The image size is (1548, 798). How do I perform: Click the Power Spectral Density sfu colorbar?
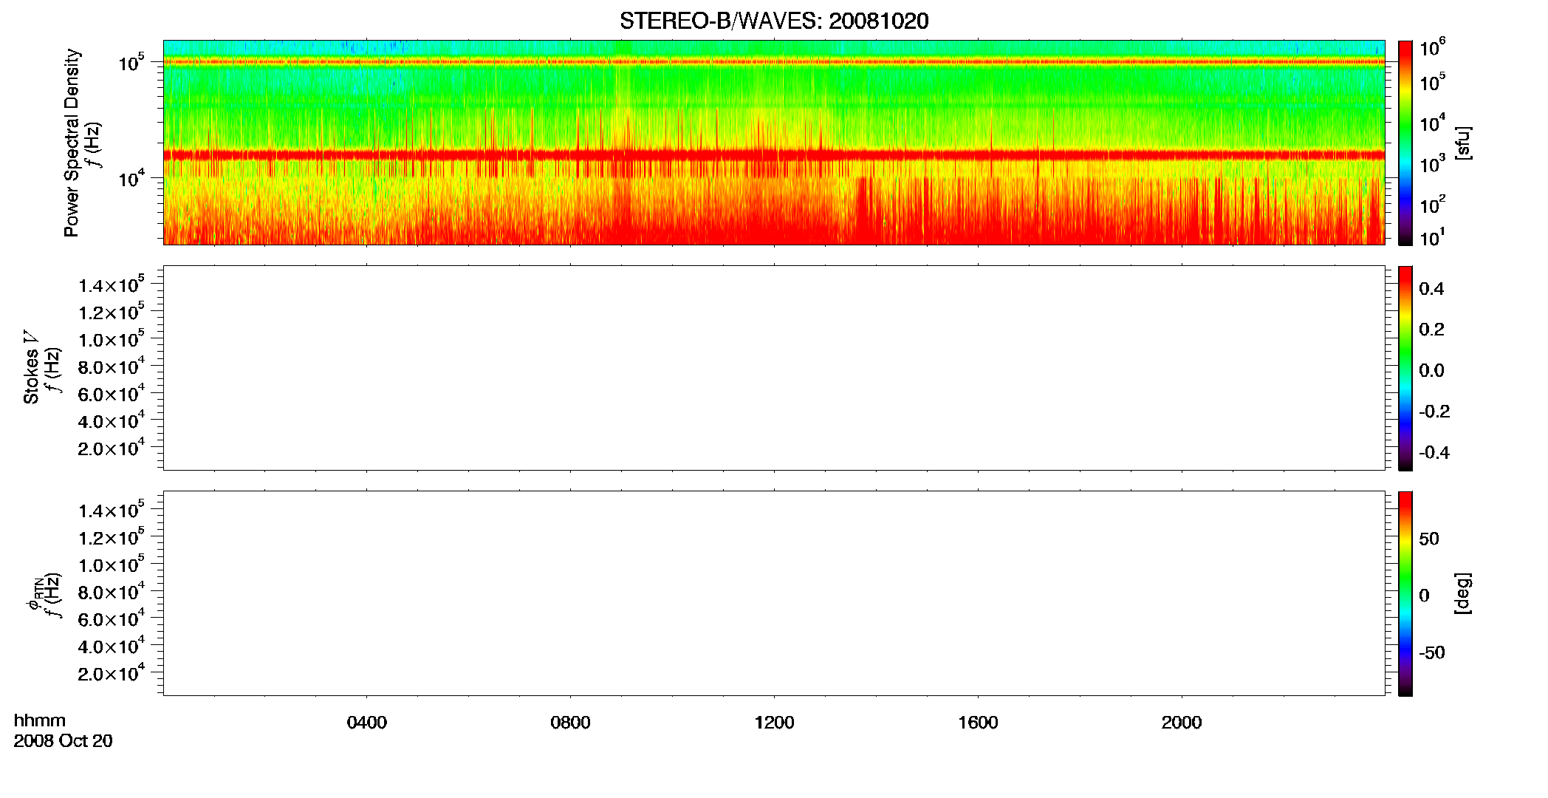[x=1405, y=143]
